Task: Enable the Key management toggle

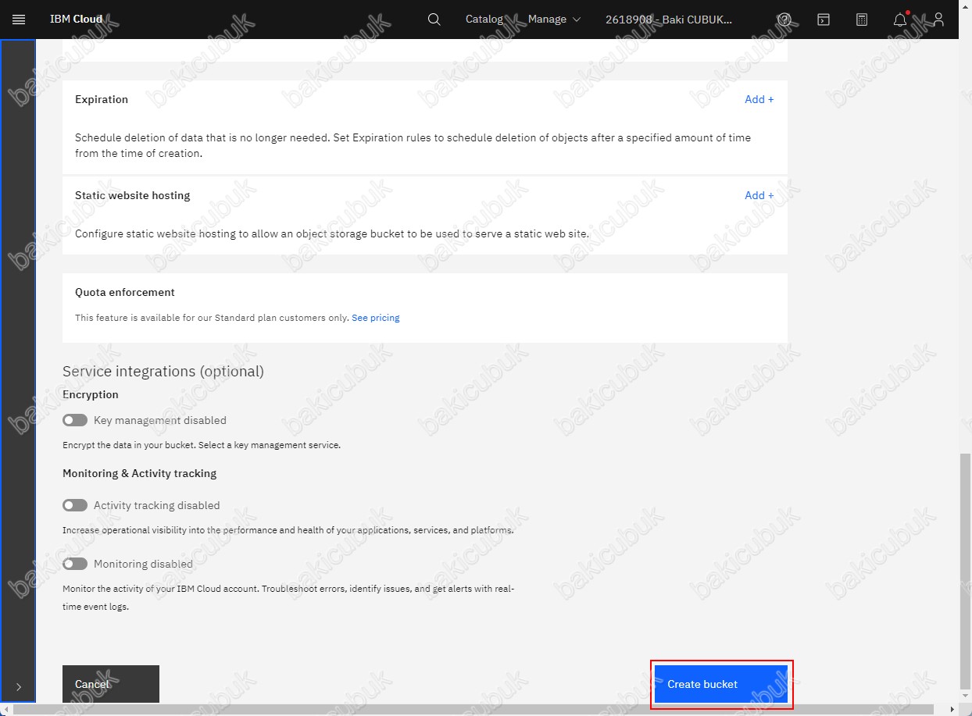Action: 75,420
